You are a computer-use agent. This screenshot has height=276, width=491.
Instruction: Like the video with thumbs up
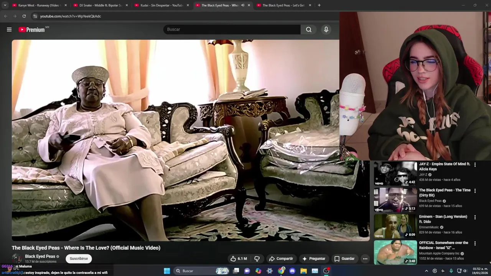pos(238,259)
